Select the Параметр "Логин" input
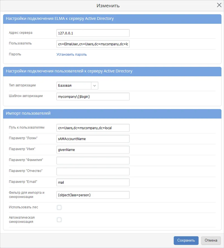The width and height of the screenshot is (224, 248). point(93,139)
